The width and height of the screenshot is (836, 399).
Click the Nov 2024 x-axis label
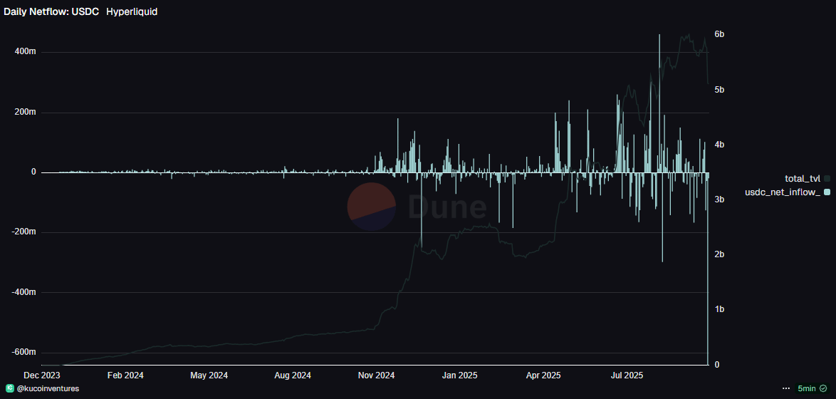(376, 375)
